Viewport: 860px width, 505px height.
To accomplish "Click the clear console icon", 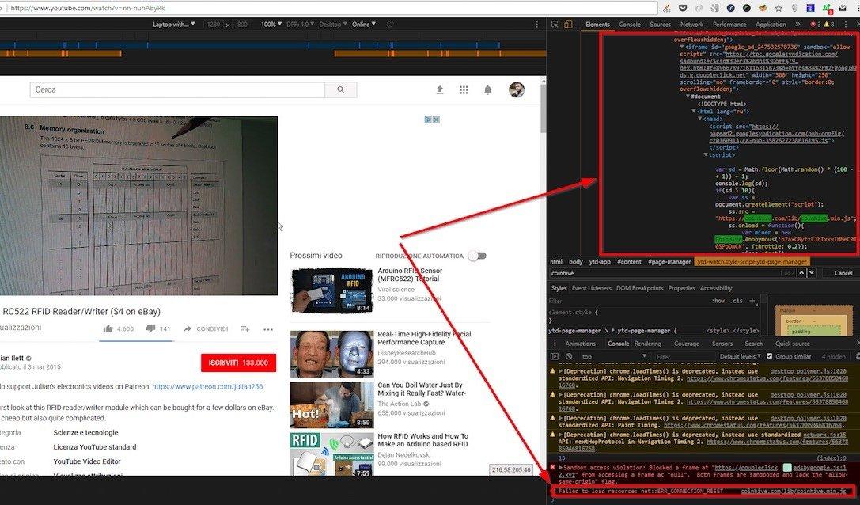I will point(569,356).
